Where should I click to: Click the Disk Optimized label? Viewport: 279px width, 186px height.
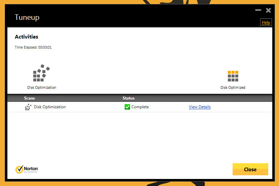pos(233,87)
